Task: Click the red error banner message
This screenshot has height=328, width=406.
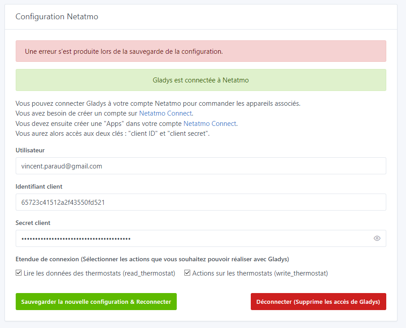Action: click(x=201, y=51)
